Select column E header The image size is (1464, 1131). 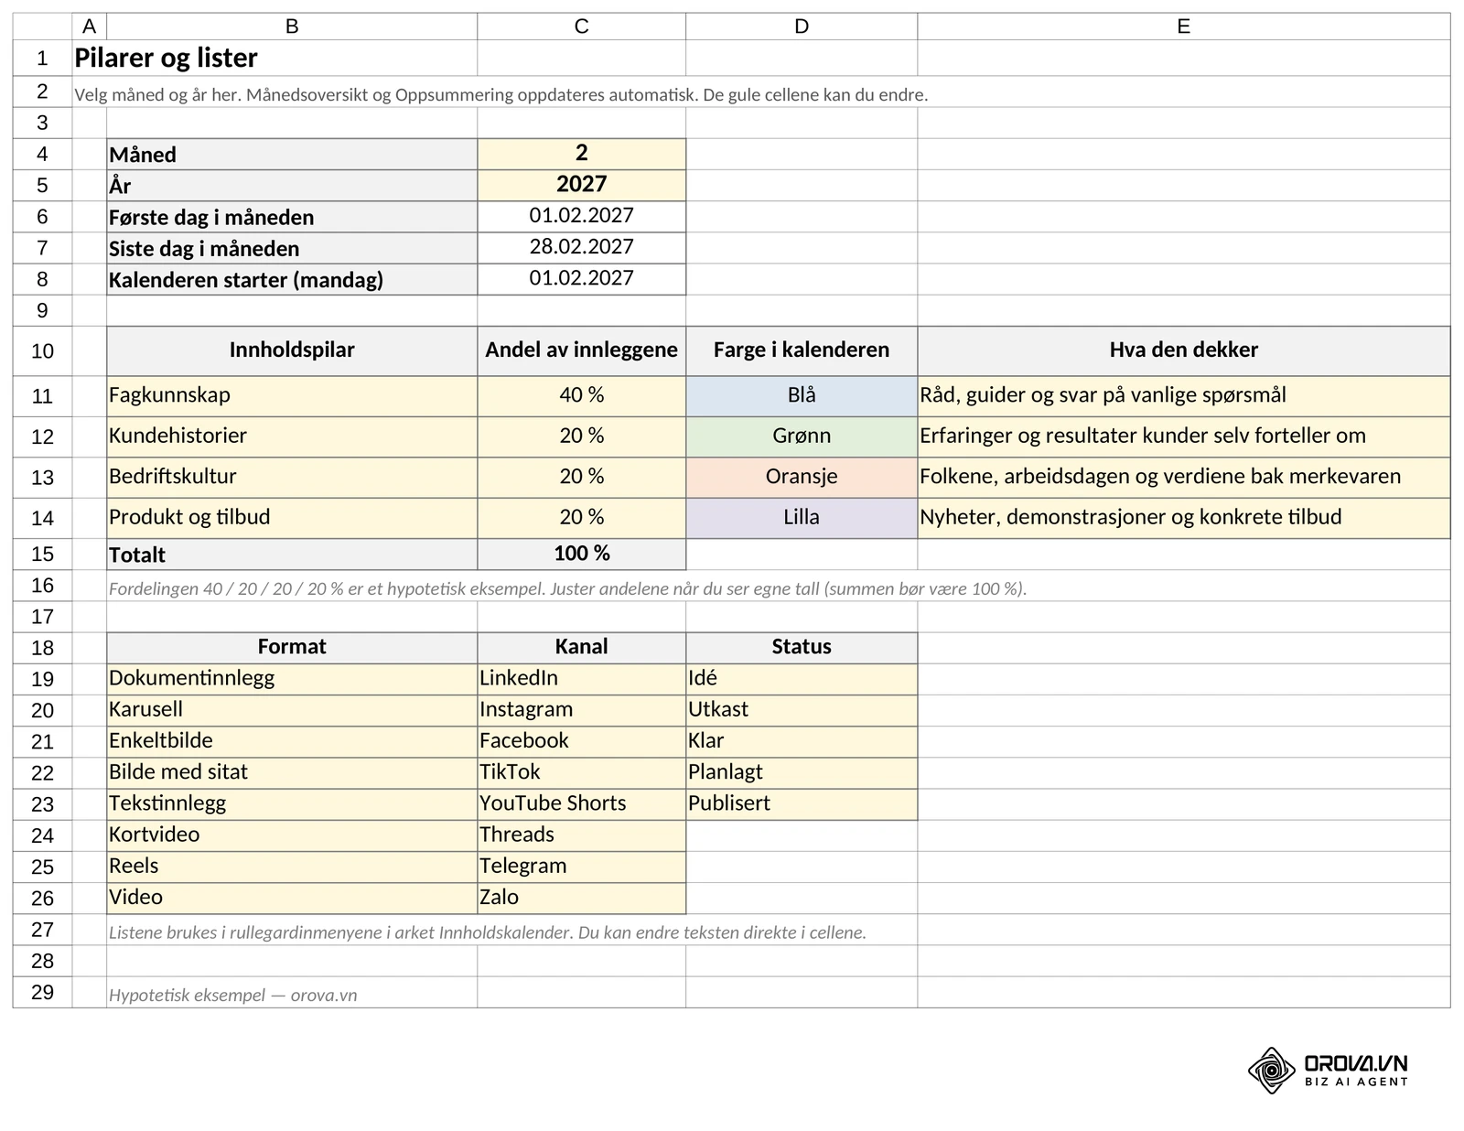1183,27
